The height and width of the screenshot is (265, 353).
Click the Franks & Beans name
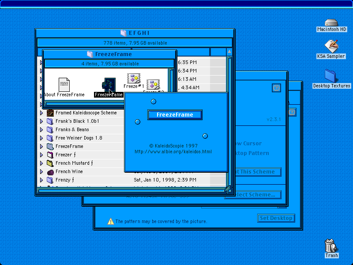[x=72, y=129]
